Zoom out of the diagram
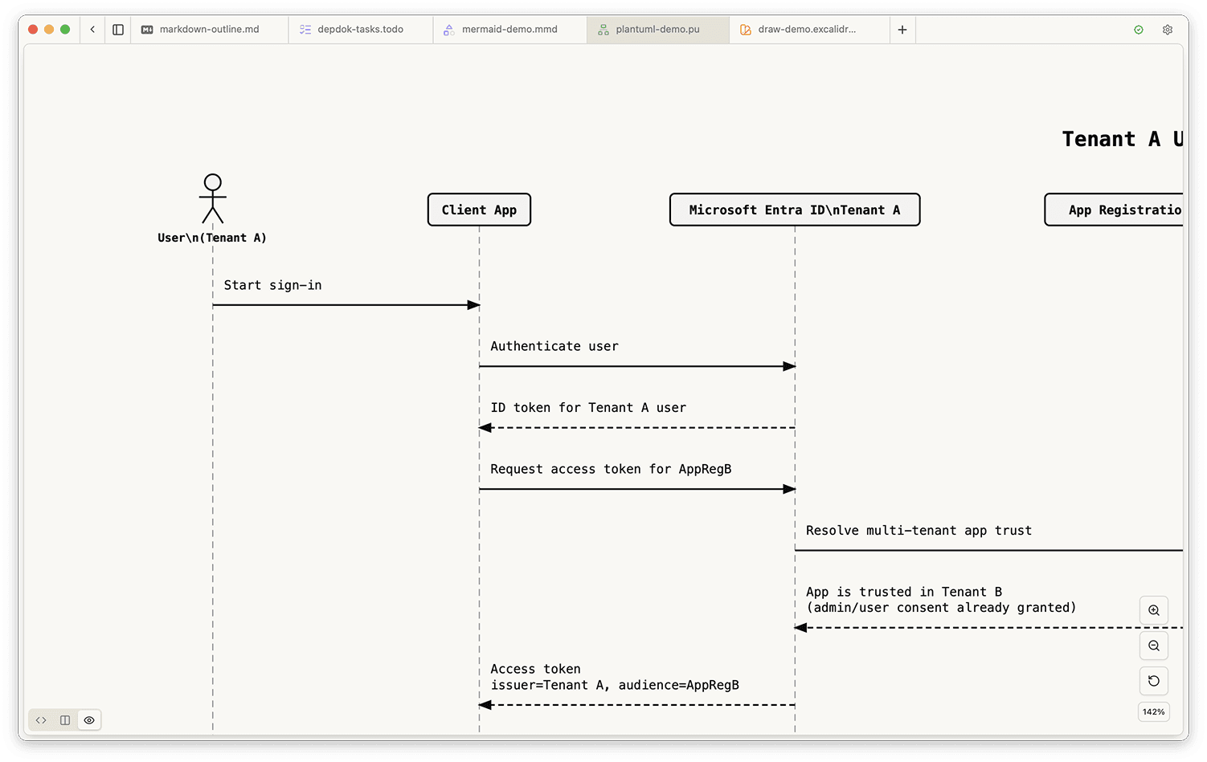The width and height of the screenshot is (1207, 762). [1154, 646]
